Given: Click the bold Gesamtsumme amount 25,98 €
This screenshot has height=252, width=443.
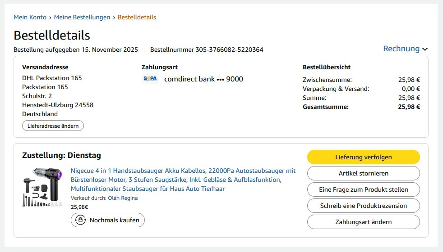Looking at the screenshot, I should pos(409,107).
